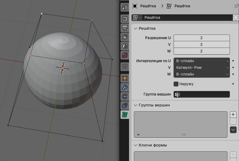This screenshot has width=239, height=161.
Task: Add a shape key with the plus button
Action: tap(233, 155)
